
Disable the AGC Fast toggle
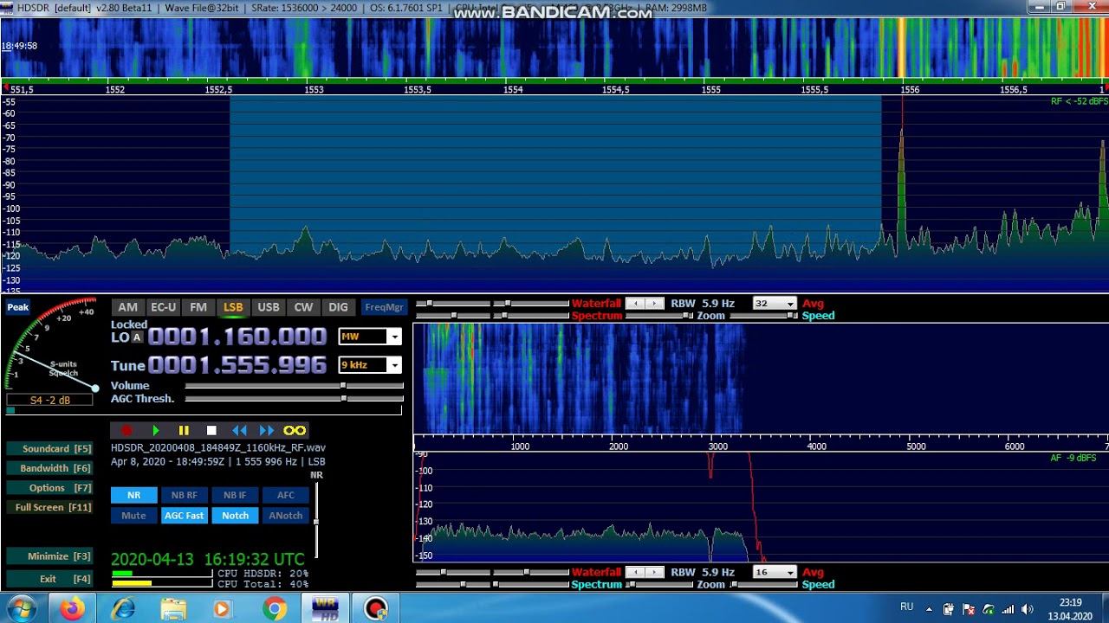184,515
